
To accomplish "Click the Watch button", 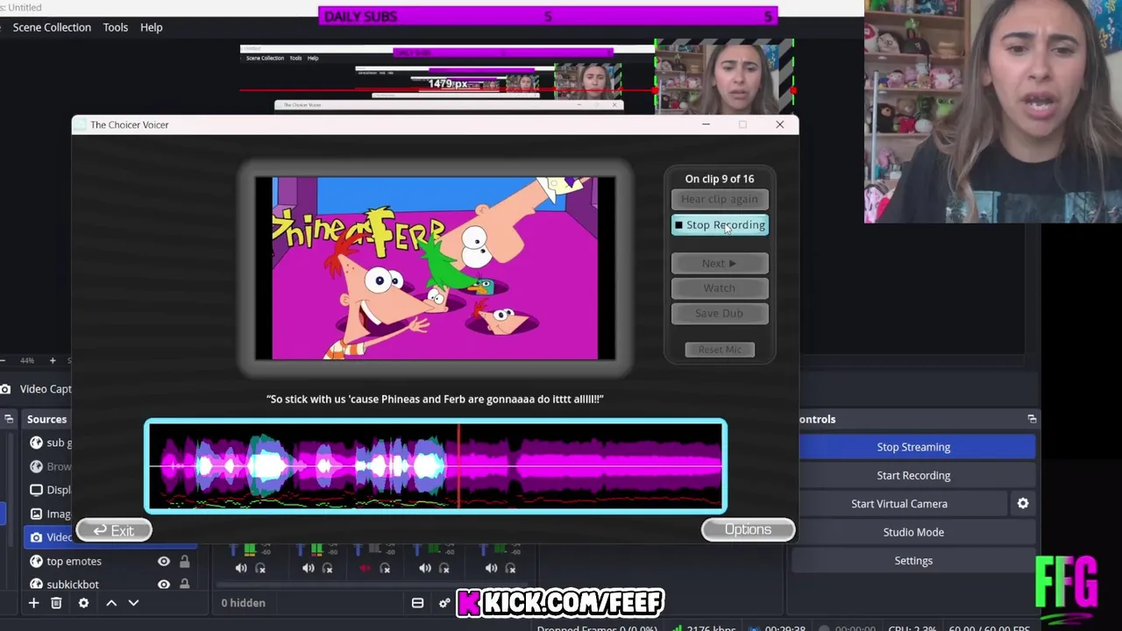I will (720, 288).
